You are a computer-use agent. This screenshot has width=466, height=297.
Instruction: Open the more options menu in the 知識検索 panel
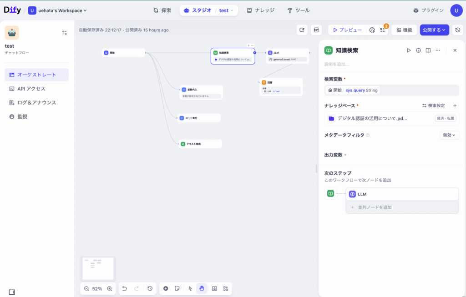[x=438, y=50]
